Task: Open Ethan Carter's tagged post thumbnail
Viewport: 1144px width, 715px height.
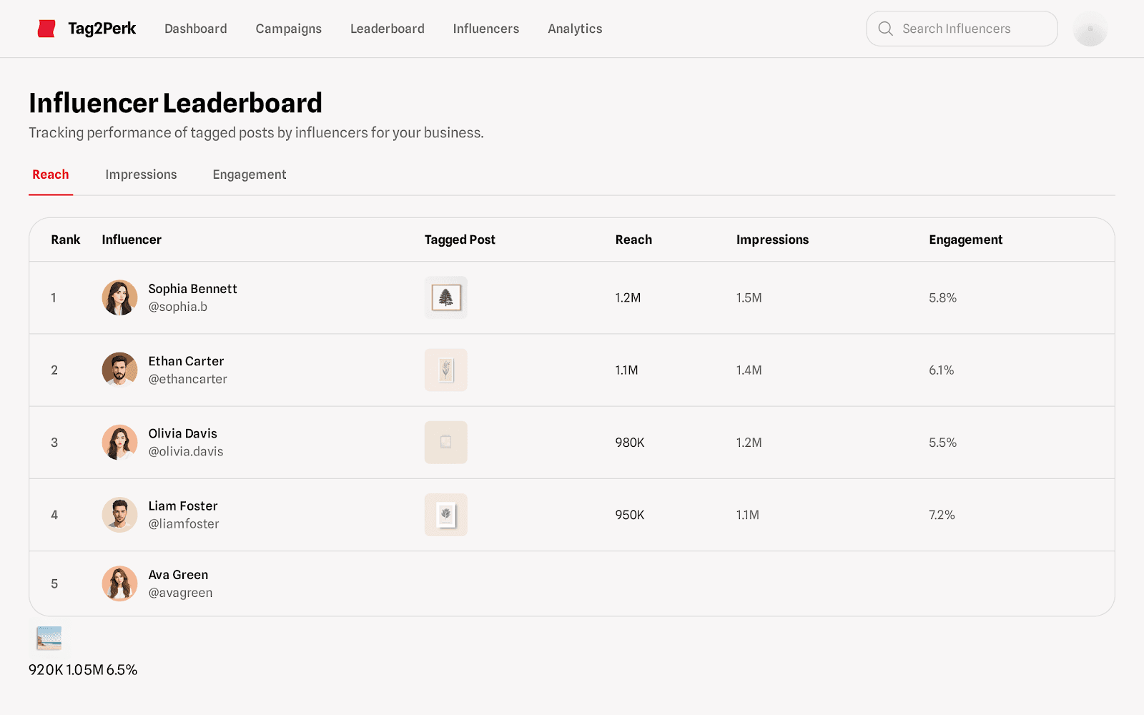Action: coord(446,370)
